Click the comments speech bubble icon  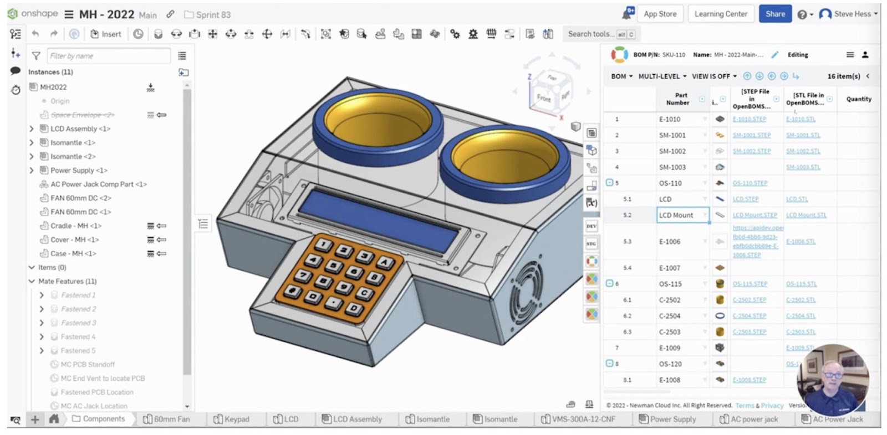click(16, 71)
